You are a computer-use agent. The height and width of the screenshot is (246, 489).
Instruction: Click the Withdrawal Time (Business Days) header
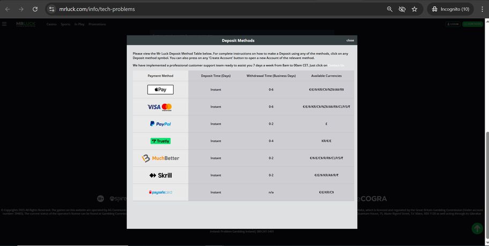pyautogui.click(x=271, y=76)
